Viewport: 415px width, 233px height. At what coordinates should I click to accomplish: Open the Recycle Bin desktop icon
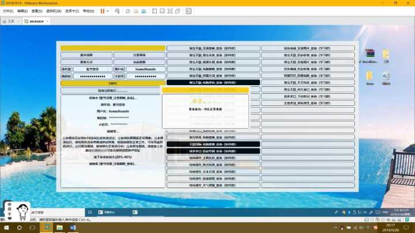[x=386, y=76]
